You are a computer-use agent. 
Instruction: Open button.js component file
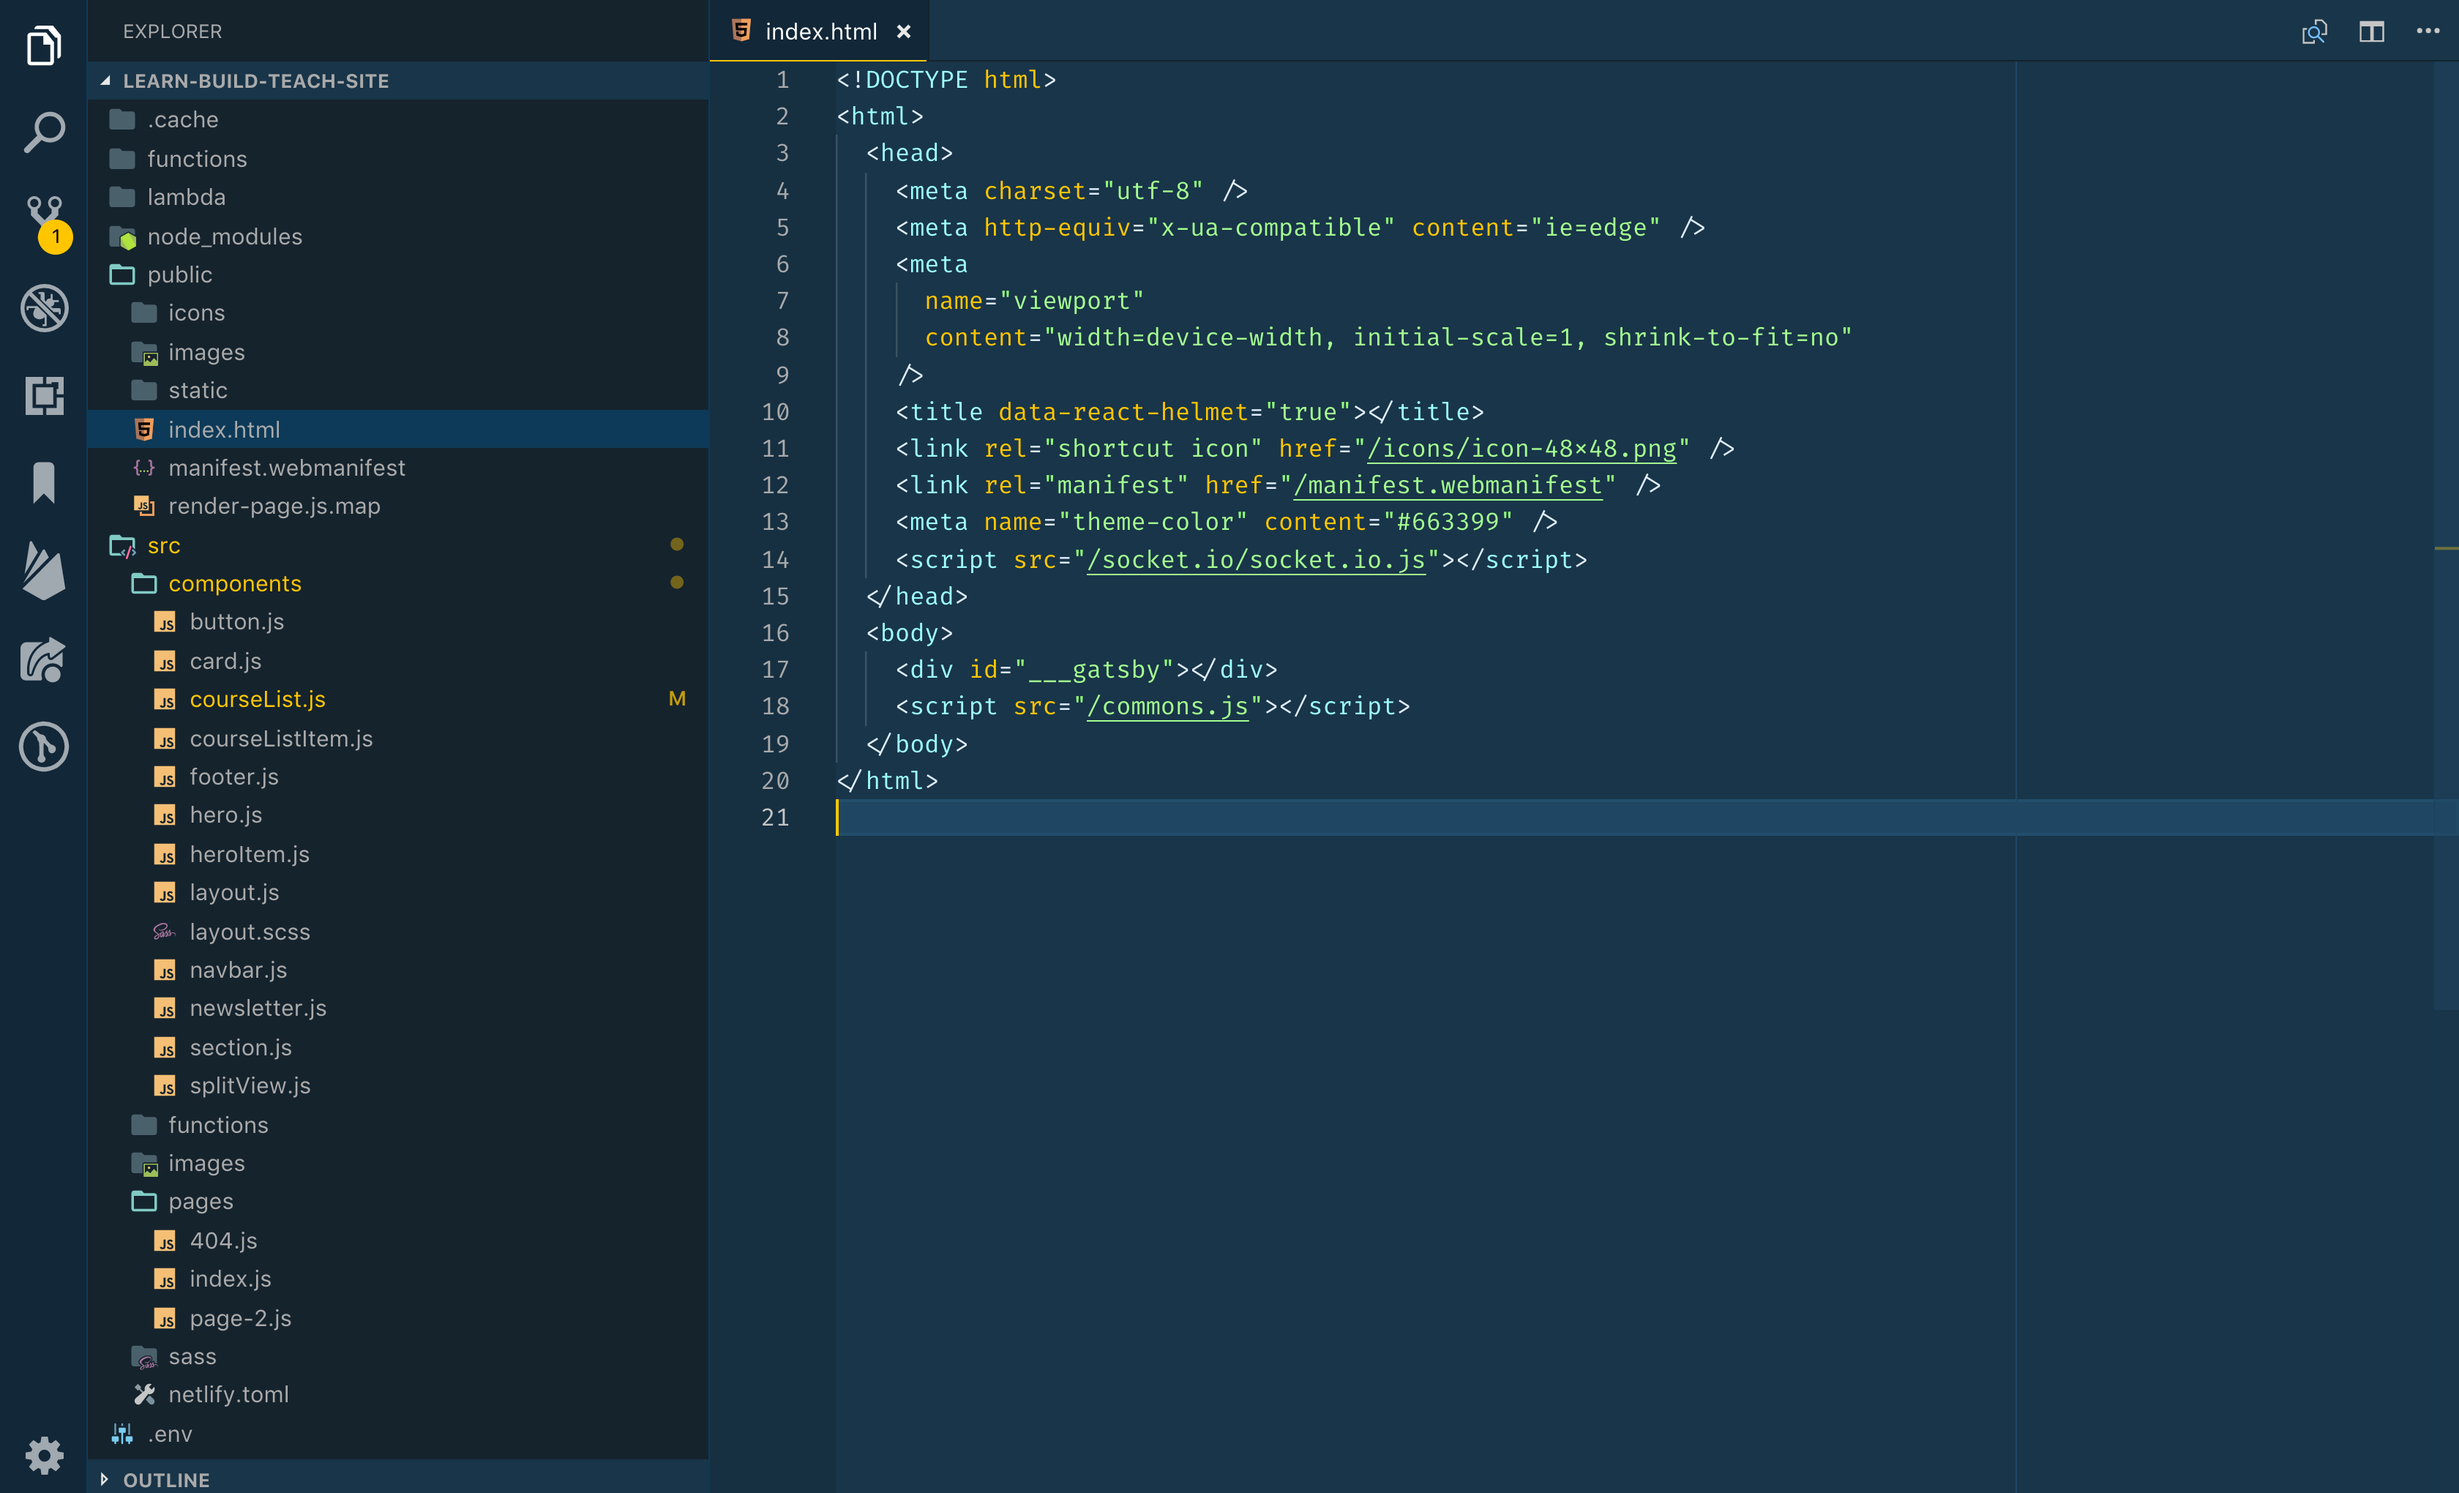(x=398, y=622)
